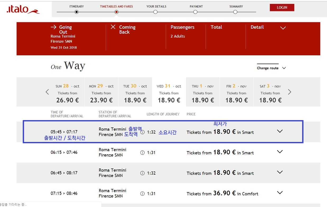Click the Coming Back X icon
Screen dimensions: 327x207
(x=113, y=27)
